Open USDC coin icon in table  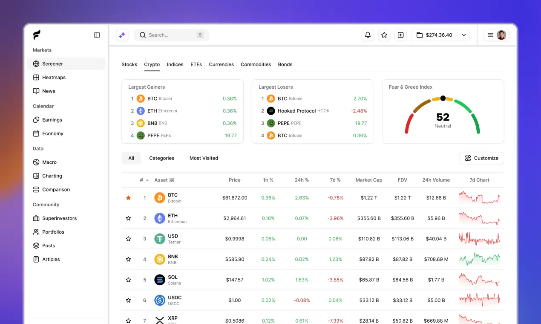pos(160,300)
